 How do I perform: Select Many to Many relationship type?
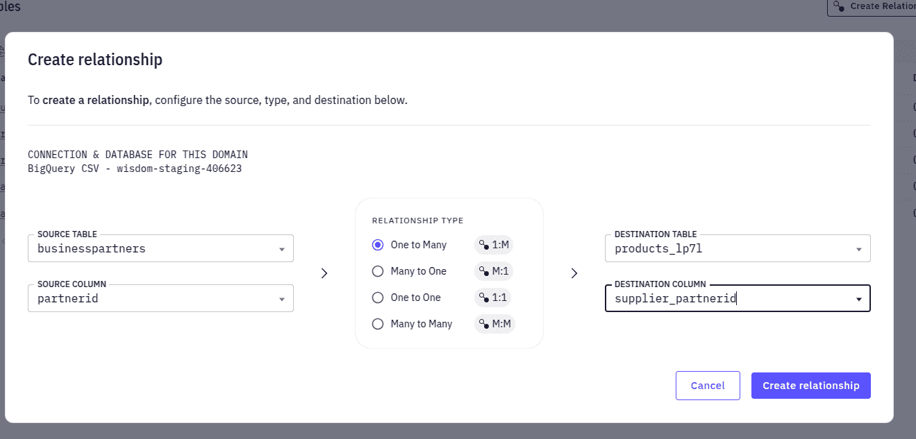[x=378, y=324]
